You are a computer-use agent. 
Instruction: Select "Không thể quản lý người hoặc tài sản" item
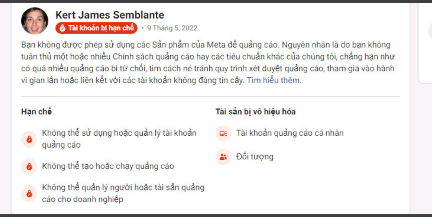[123, 193]
